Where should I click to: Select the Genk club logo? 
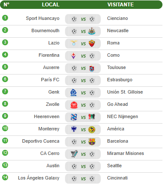pyautogui.click(x=73, y=93)
